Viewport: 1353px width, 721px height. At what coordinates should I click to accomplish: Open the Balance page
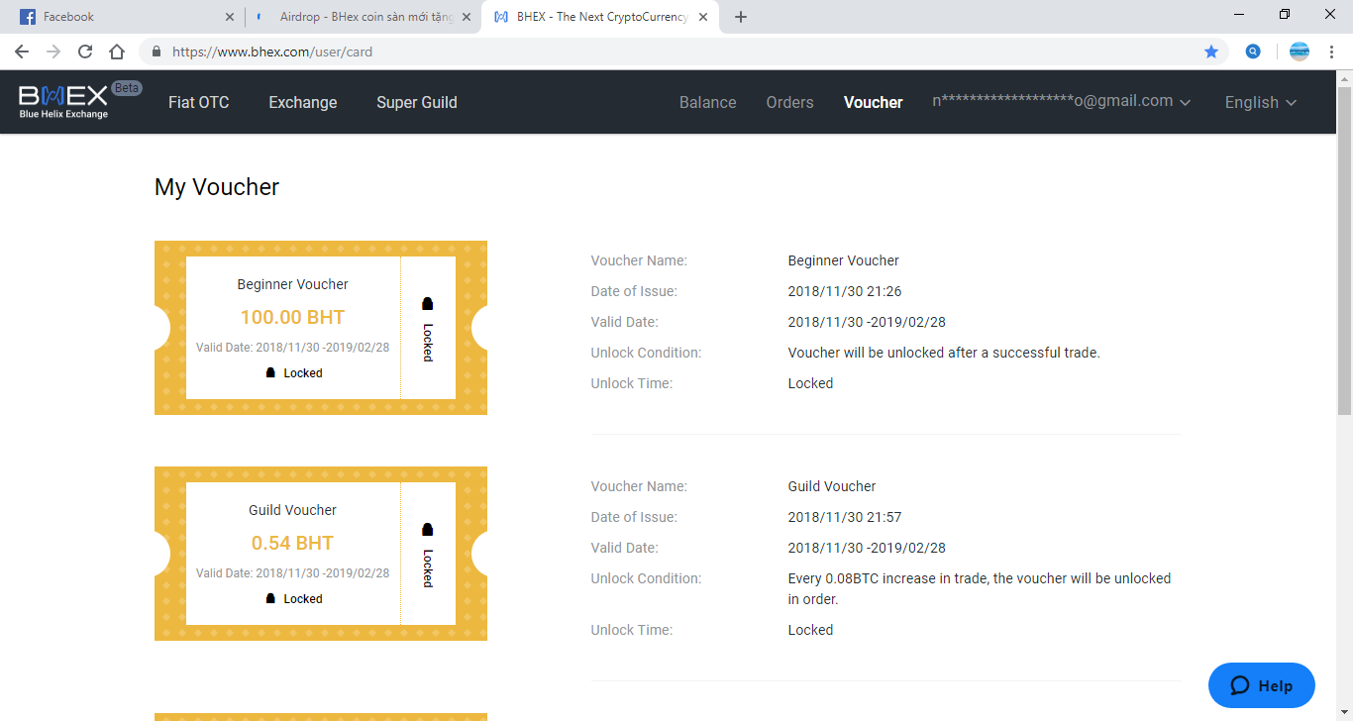tap(708, 102)
